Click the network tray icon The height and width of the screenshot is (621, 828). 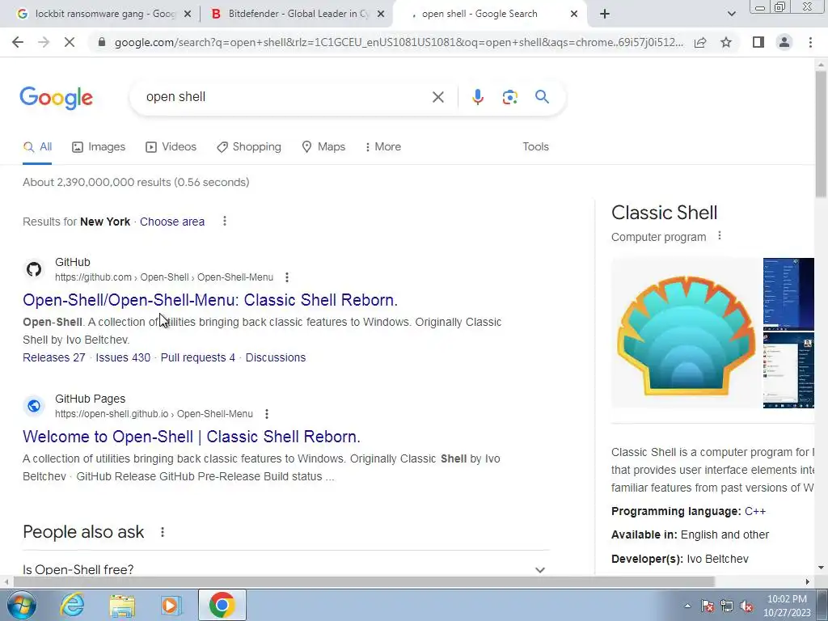coord(727,606)
